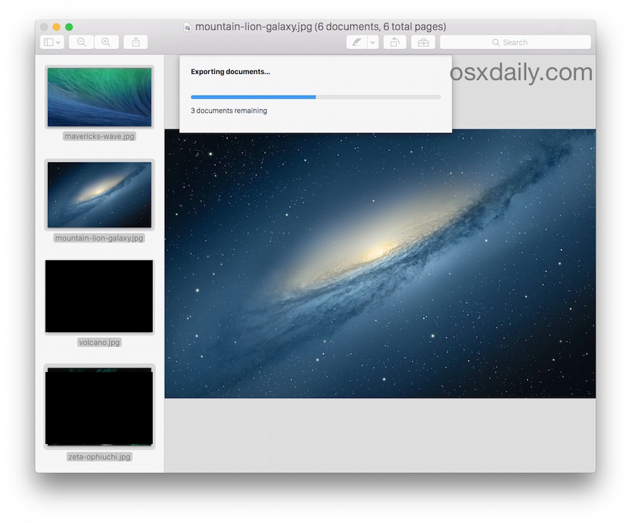Click the export progress bar
This screenshot has width=631, height=523.
(x=315, y=97)
